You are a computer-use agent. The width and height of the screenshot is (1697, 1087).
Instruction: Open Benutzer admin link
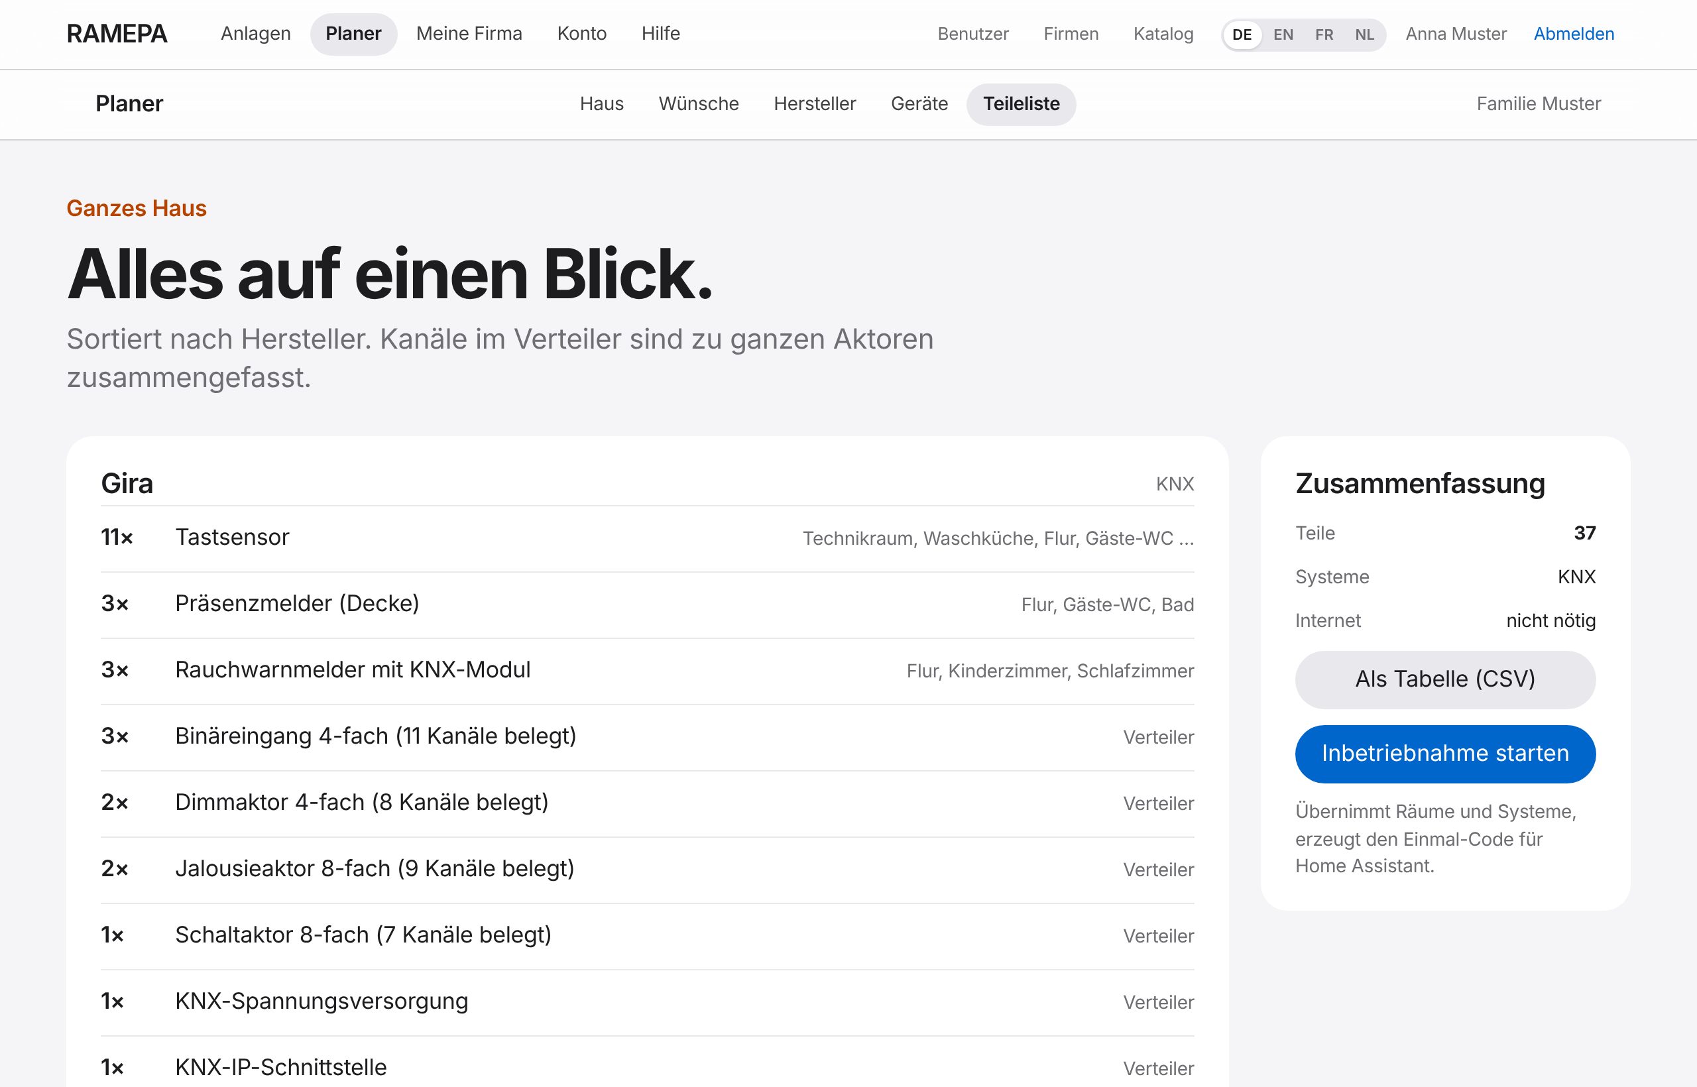click(x=972, y=34)
